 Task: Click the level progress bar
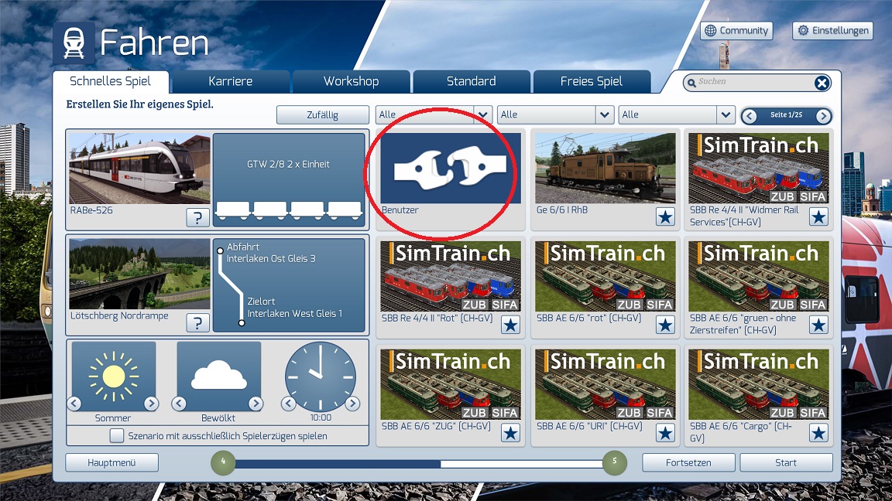click(419, 464)
